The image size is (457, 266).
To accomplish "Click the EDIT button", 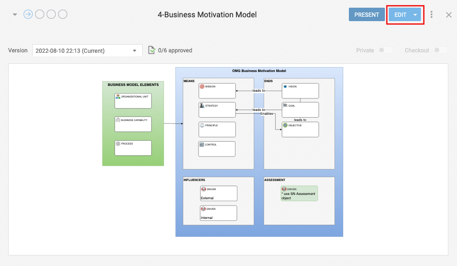I will pos(400,14).
